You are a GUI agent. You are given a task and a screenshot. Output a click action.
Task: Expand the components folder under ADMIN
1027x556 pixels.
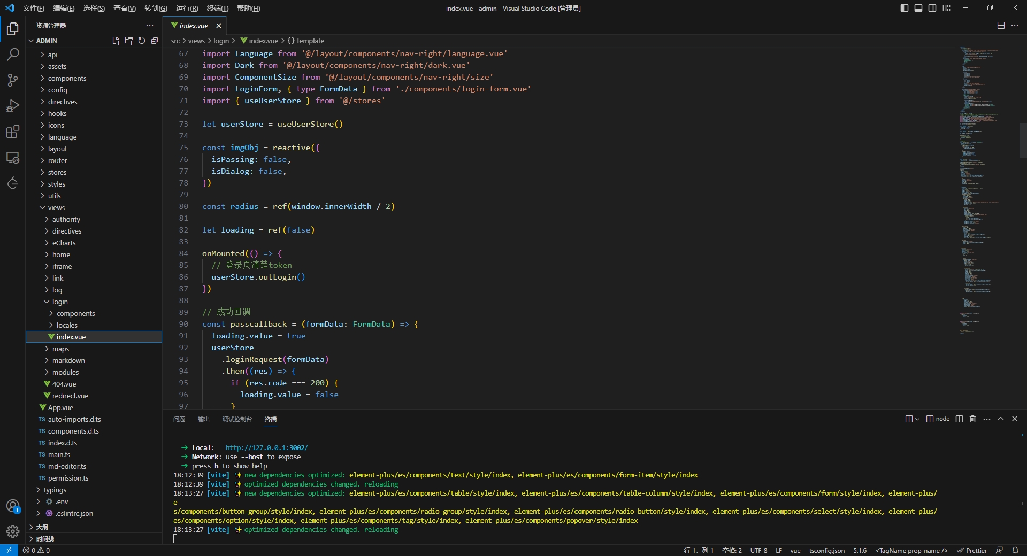tap(94, 78)
